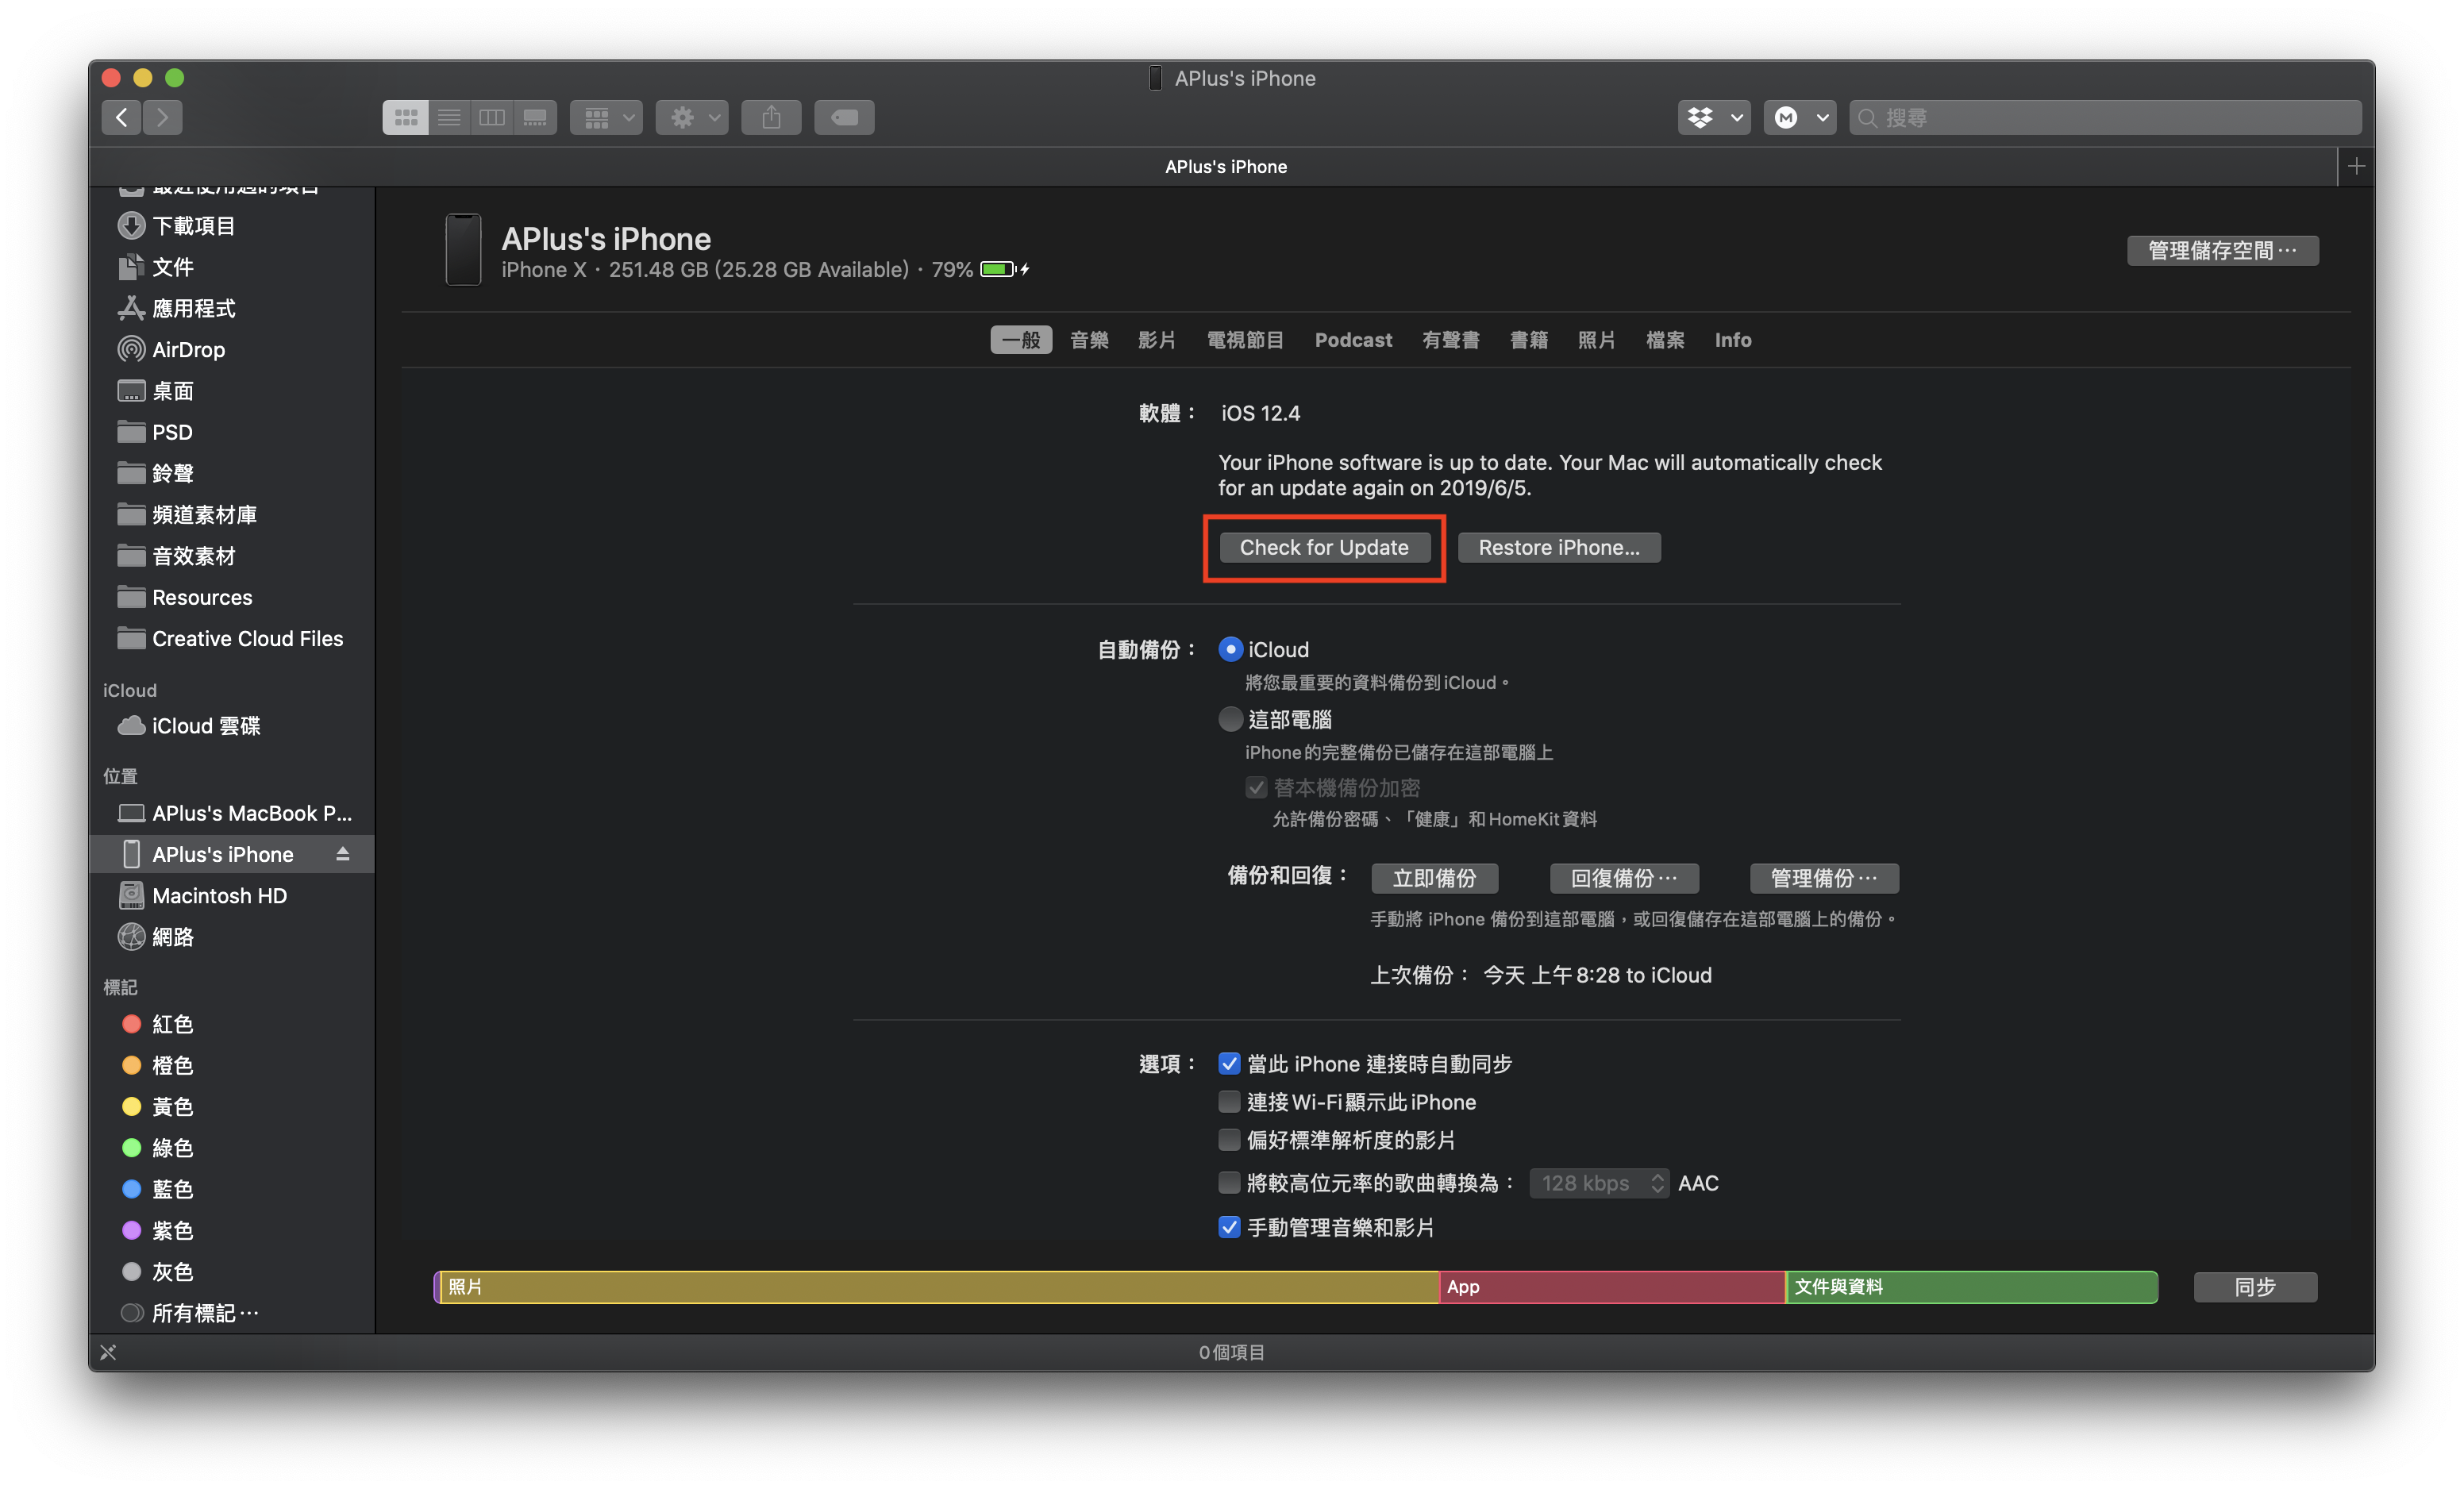Viewport: 2464px width, 1489px height.
Task: Open Applications (應用程式) in sidebar
Action: pyautogui.click(x=230, y=308)
